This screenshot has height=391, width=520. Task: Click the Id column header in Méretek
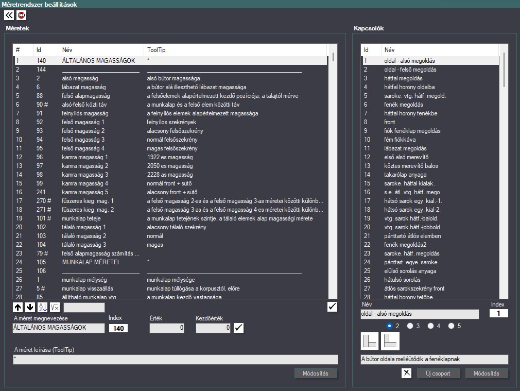pos(46,50)
